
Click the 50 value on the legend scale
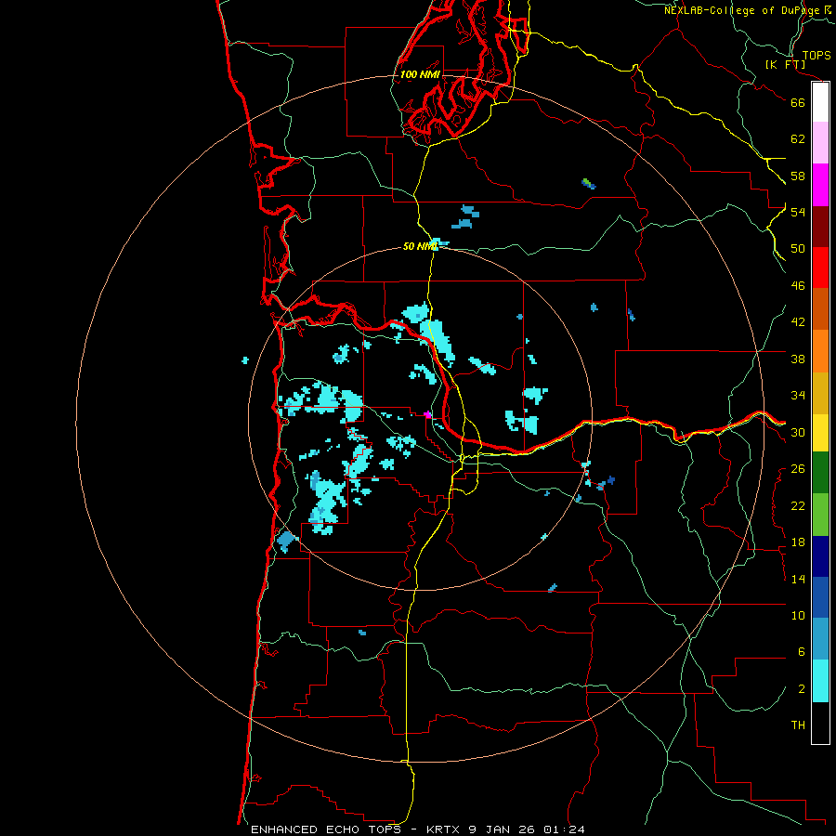click(798, 249)
